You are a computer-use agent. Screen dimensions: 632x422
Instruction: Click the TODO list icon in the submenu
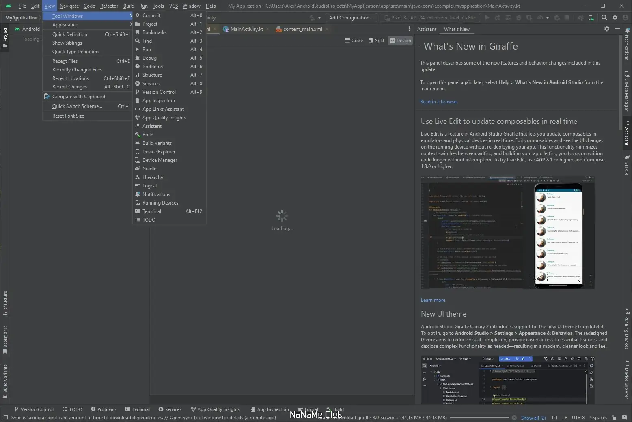(138, 220)
